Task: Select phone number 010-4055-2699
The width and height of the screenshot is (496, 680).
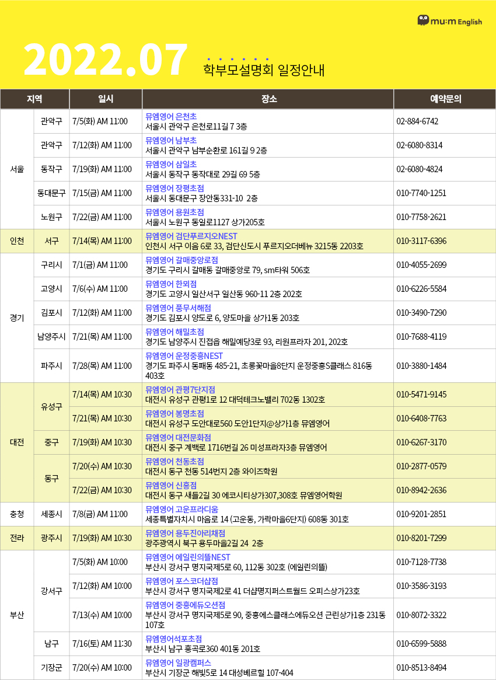Action: coord(421,265)
